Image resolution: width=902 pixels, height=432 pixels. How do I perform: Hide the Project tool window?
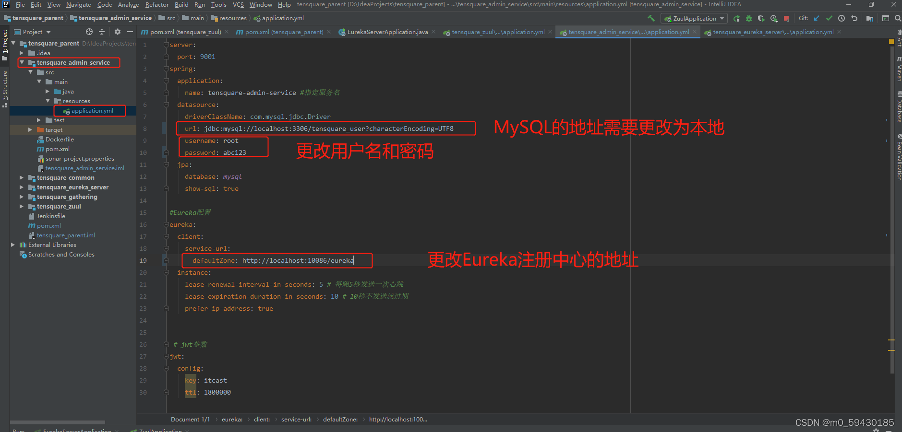point(130,32)
